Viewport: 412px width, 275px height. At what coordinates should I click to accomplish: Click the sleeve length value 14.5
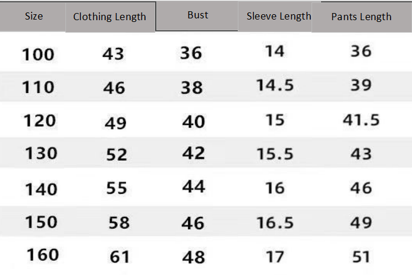pos(275,85)
